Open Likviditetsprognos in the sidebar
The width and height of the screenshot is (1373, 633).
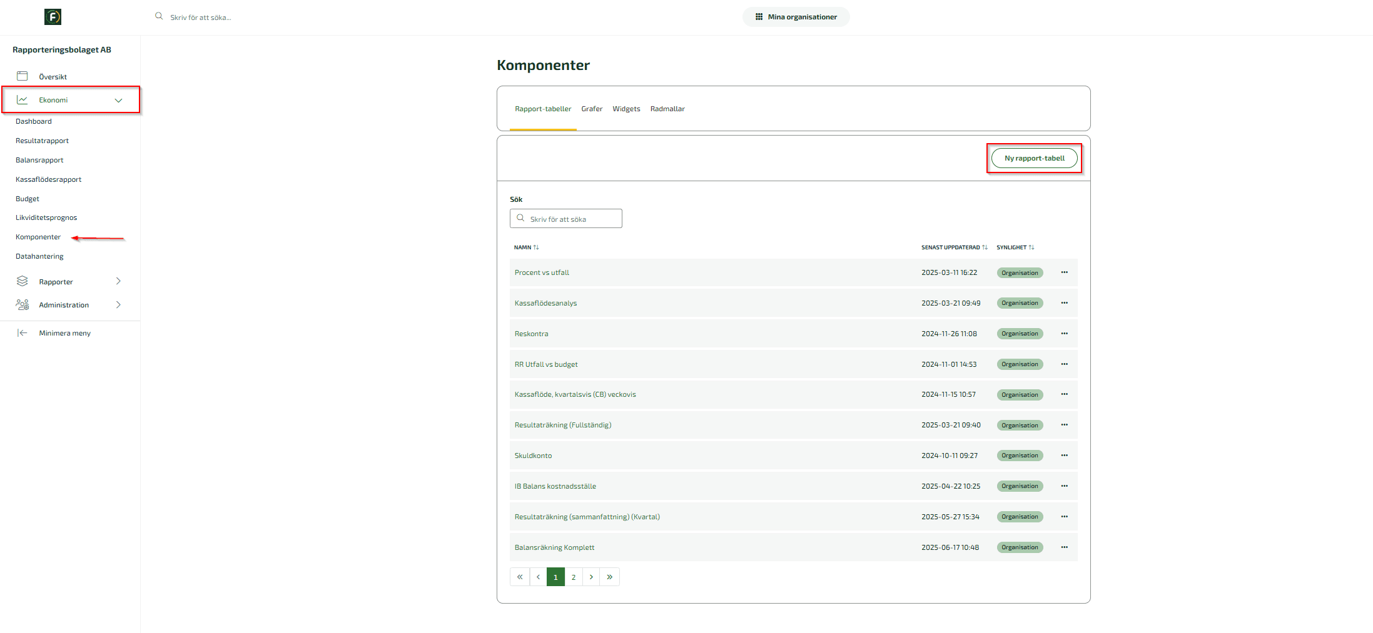(46, 217)
